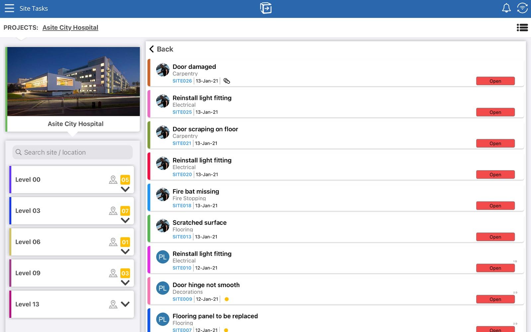Expand Level 00 chevron
This screenshot has width=531, height=332.
tap(125, 189)
